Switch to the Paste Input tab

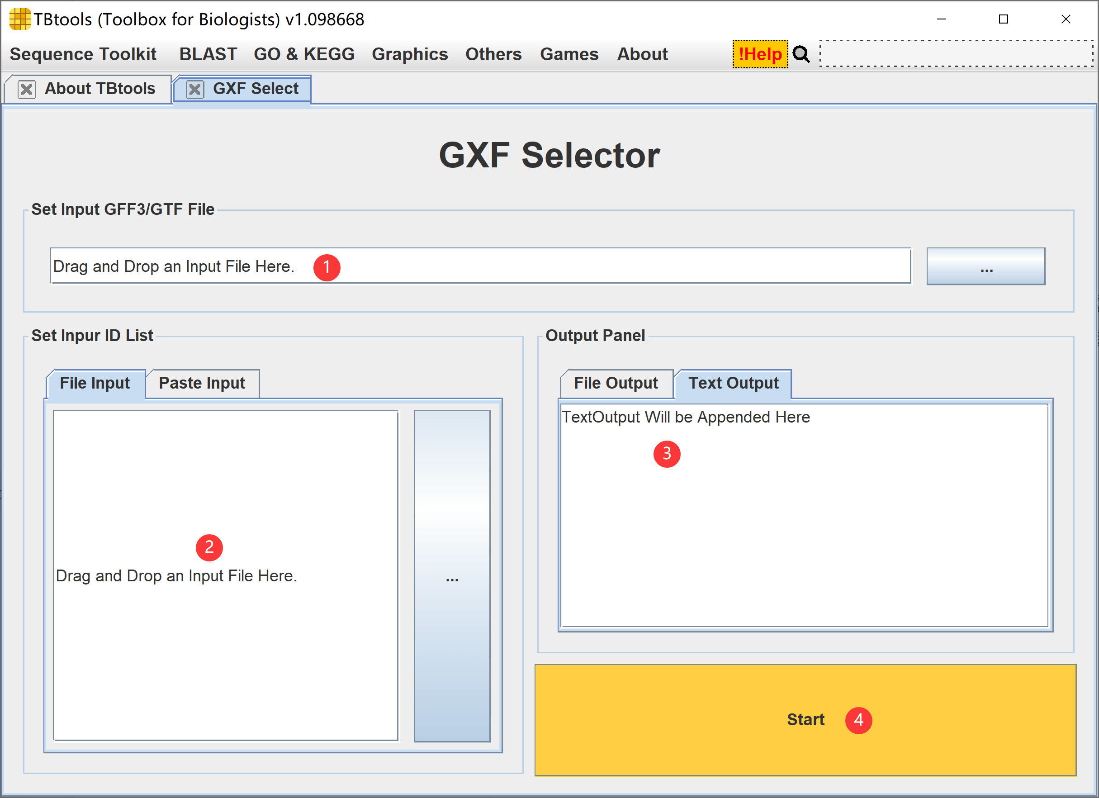pos(202,384)
